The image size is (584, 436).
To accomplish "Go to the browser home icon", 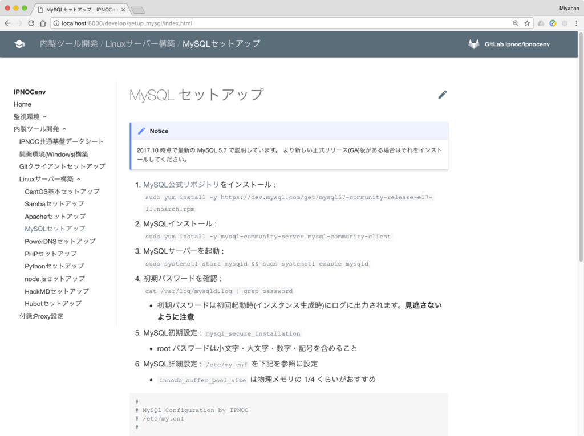I will pos(43,23).
